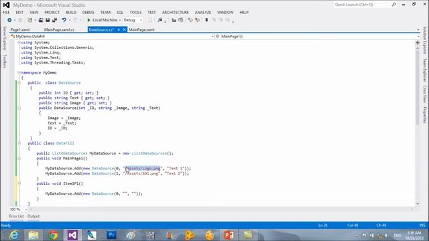Open PowerPoint from taskbar
This screenshot has width=429, height=241.
tap(229, 235)
